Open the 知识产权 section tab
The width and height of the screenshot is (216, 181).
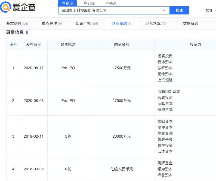pyautogui.click(x=87, y=23)
